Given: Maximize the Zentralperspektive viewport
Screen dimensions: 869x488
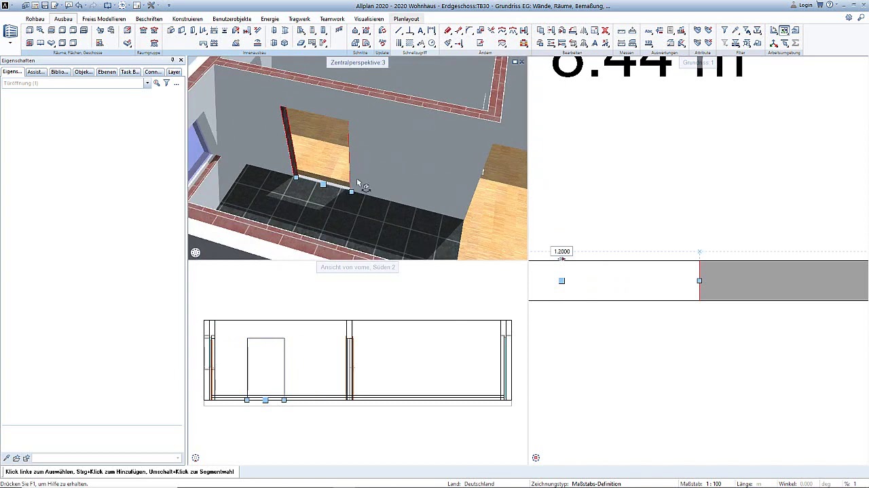Looking at the screenshot, I should point(515,62).
